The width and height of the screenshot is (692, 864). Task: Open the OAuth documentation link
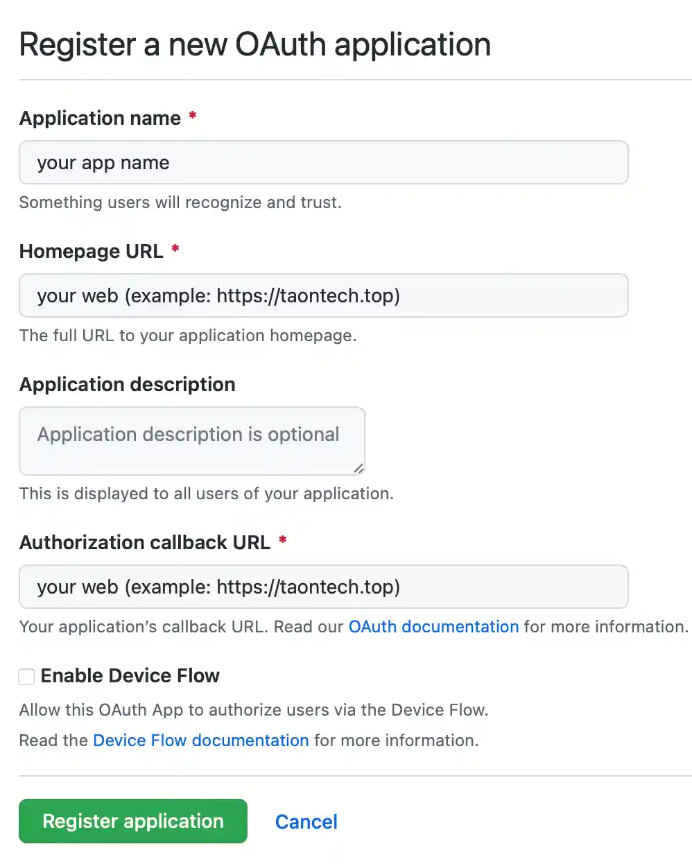tap(433, 626)
